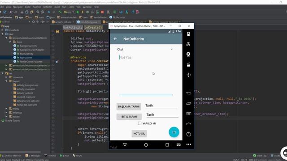Screen dimensions: 287x161
Task: Collapse the java folder
Action: point(2,34)
